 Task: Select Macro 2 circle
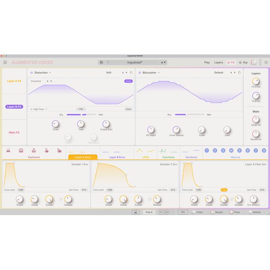pyautogui.click(x=215, y=150)
